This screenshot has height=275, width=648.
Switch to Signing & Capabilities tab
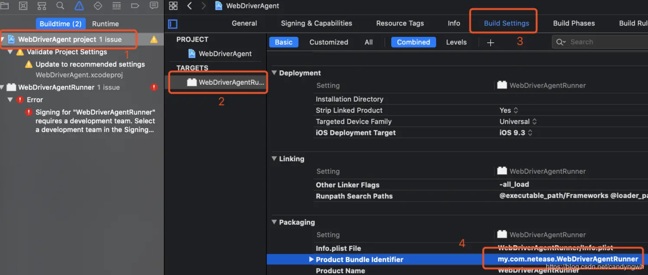click(316, 23)
